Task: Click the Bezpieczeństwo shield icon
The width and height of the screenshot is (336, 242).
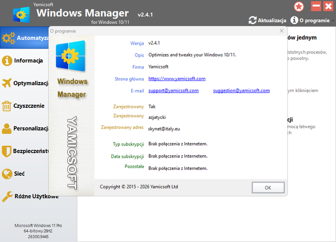Action: (6, 151)
